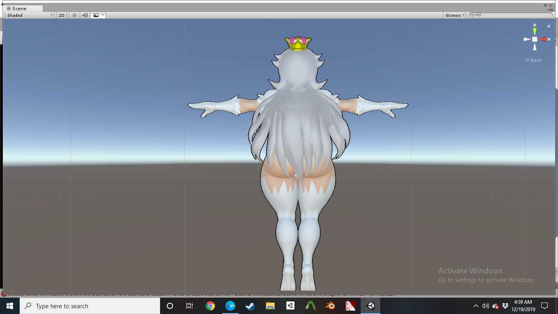Click the Windows Start button
This screenshot has width=558, height=314.
[x=10, y=306]
